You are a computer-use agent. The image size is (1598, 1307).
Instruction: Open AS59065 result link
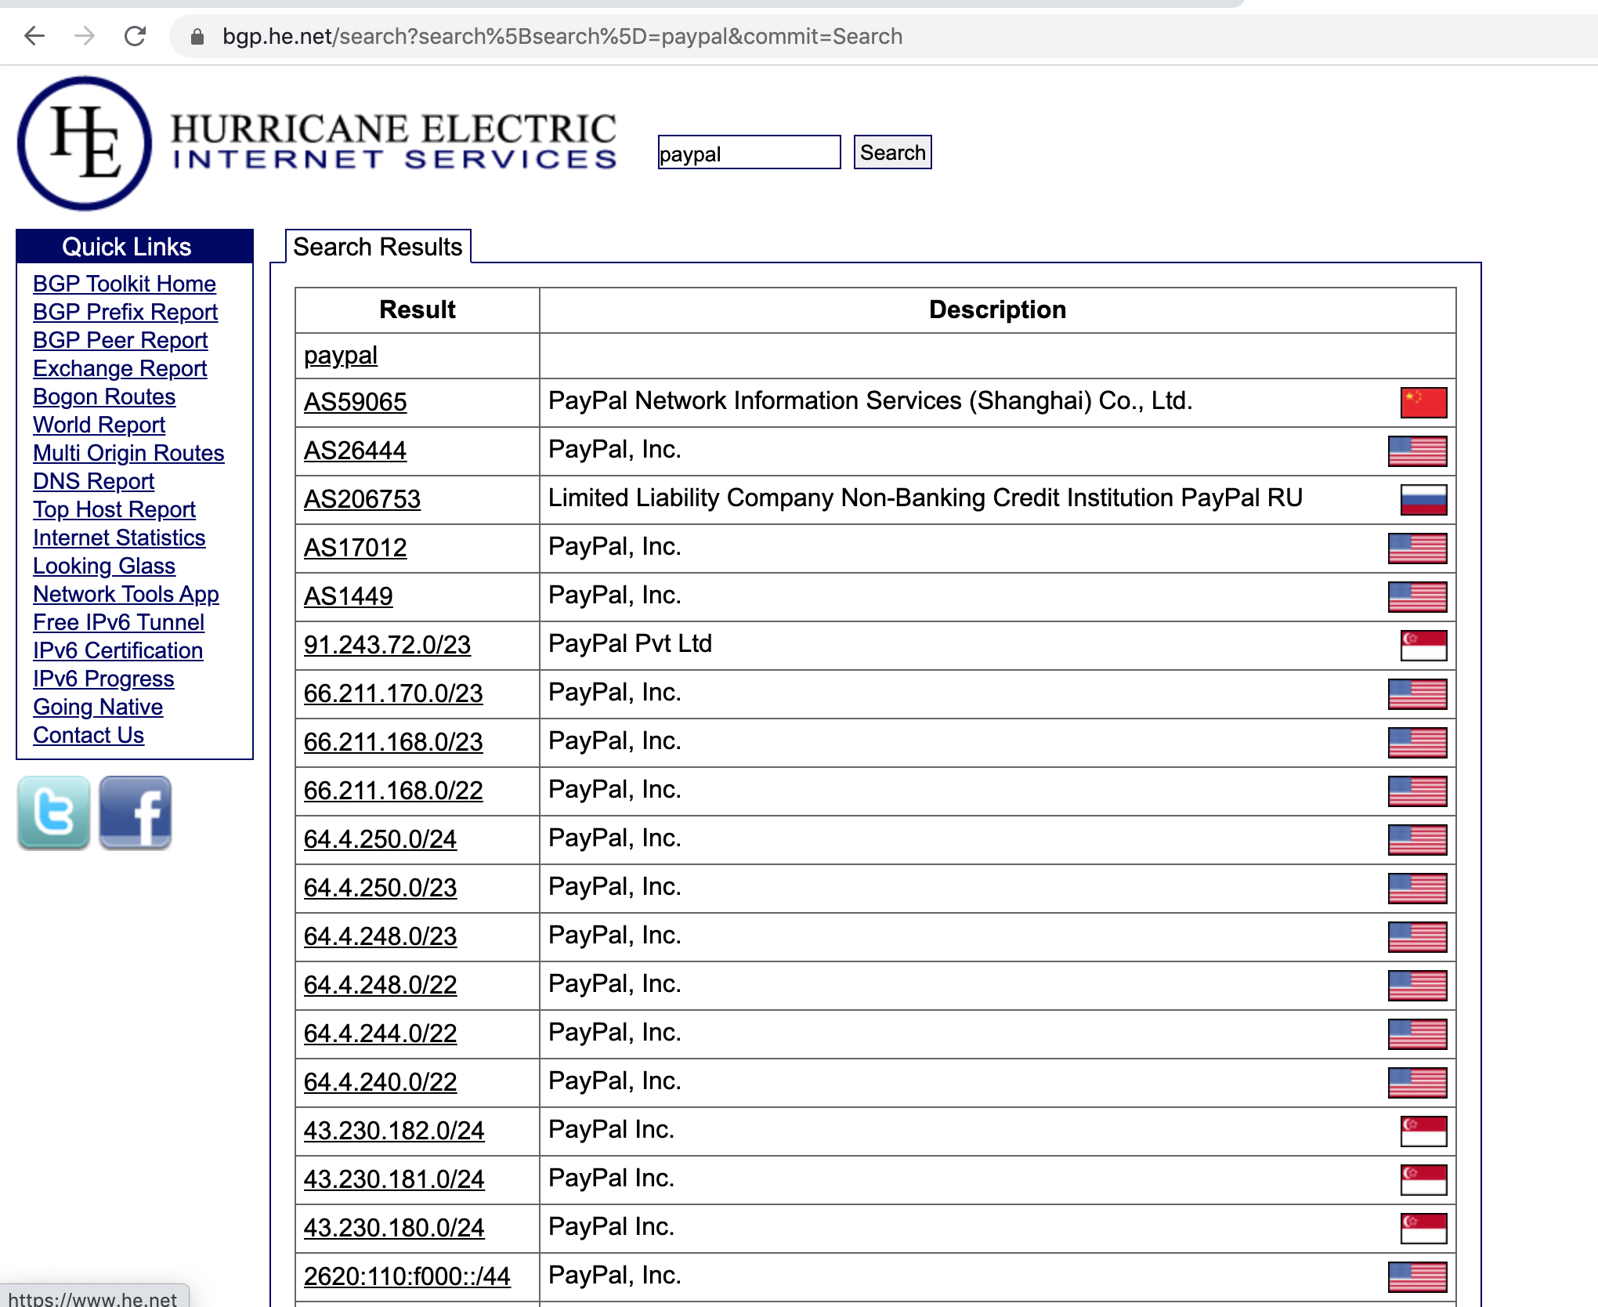(x=356, y=402)
